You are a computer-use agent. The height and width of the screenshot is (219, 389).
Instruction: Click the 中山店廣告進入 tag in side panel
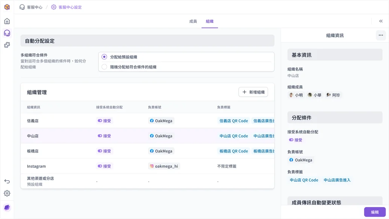pyautogui.click(x=337, y=180)
